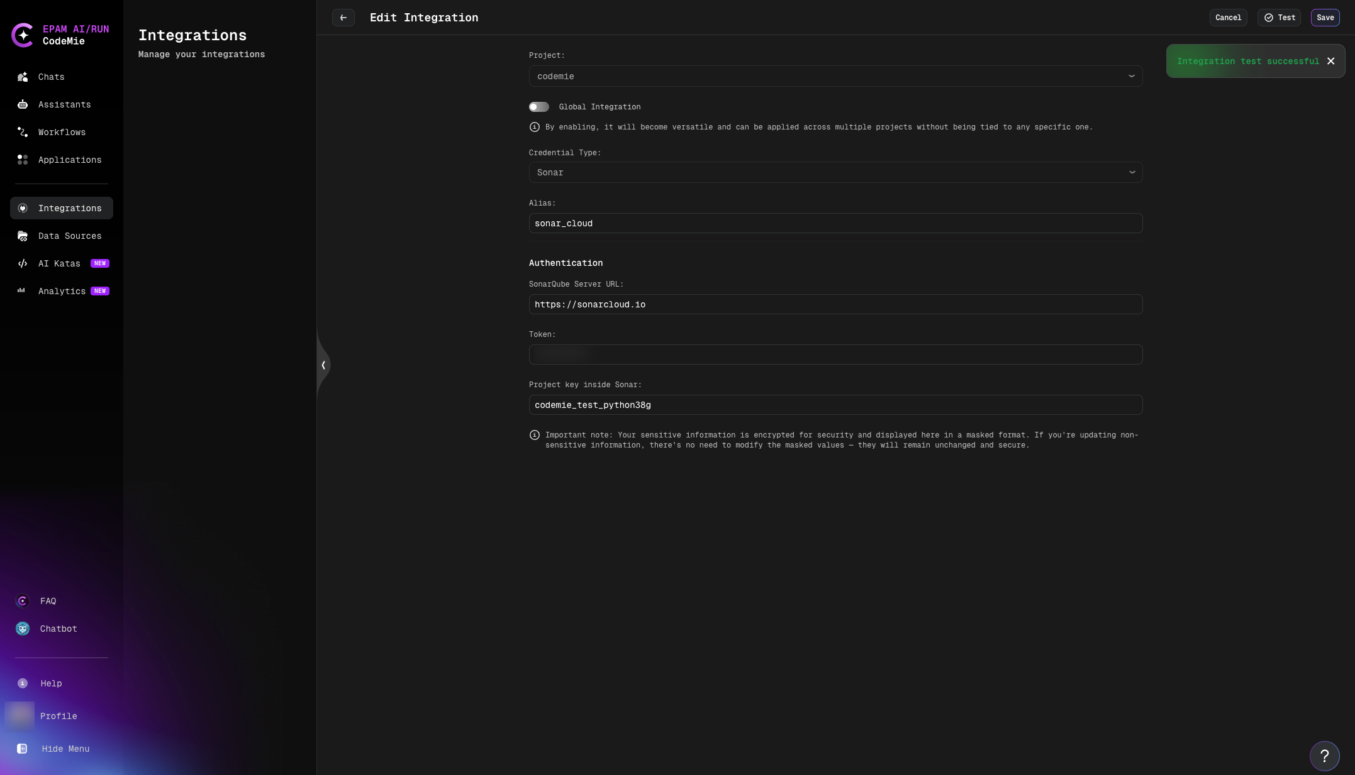Viewport: 1355px width, 775px height.
Task: Dismiss the integration test successful notification
Action: pos(1330,61)
